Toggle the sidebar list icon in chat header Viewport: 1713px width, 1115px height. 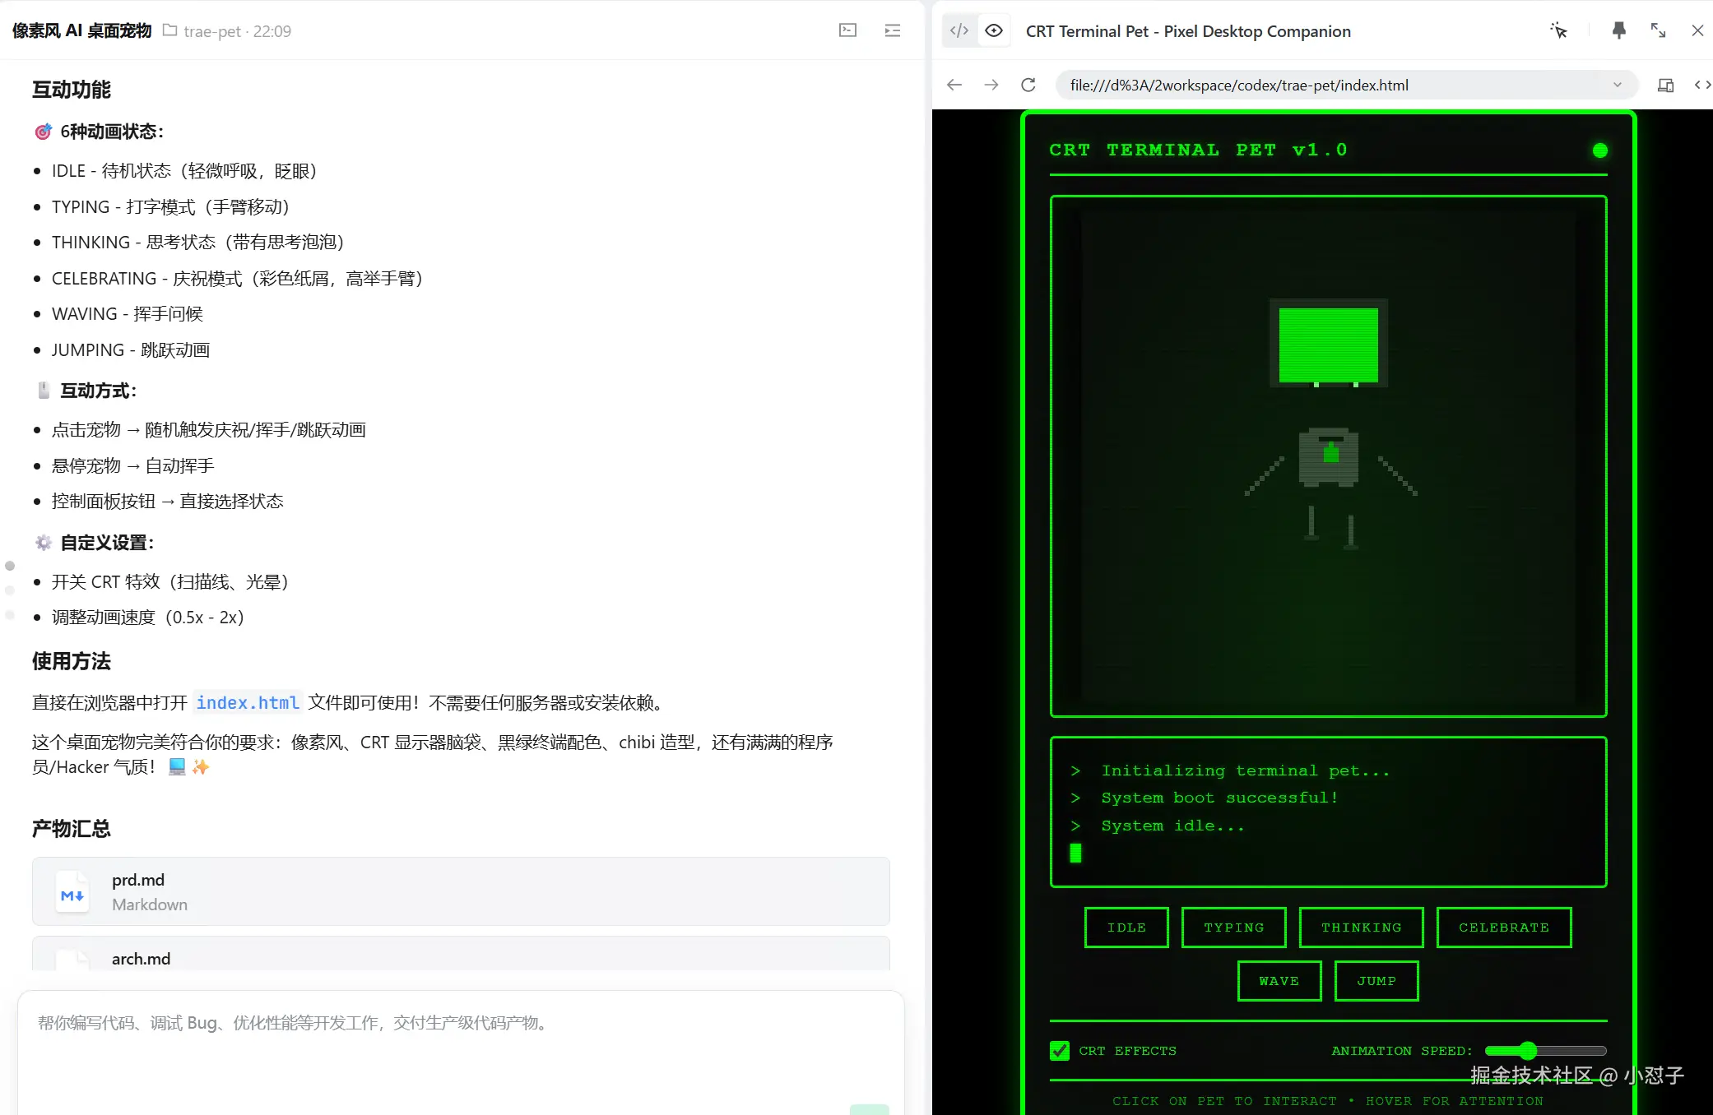[892, 30]
